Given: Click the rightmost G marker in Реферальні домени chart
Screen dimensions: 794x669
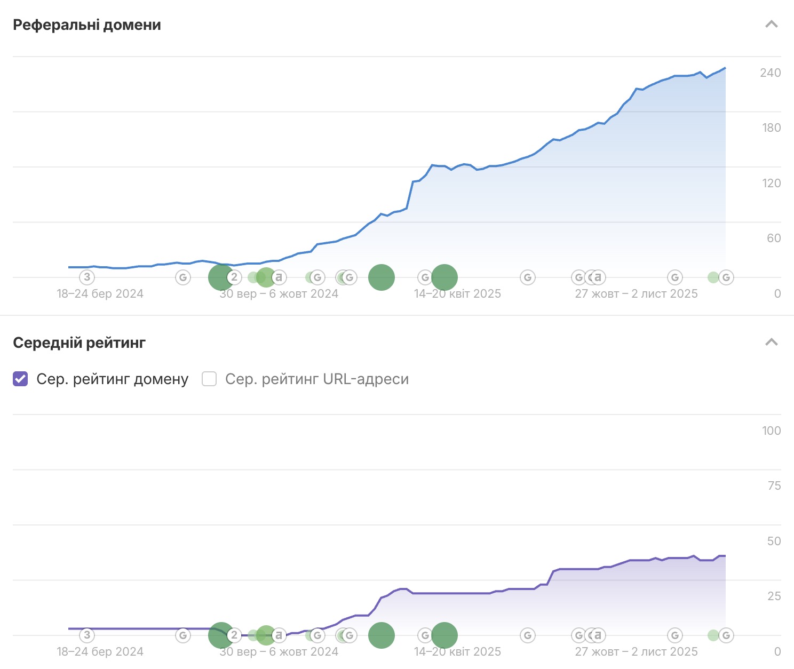Looking at the screenshot, I should [726, 277].
